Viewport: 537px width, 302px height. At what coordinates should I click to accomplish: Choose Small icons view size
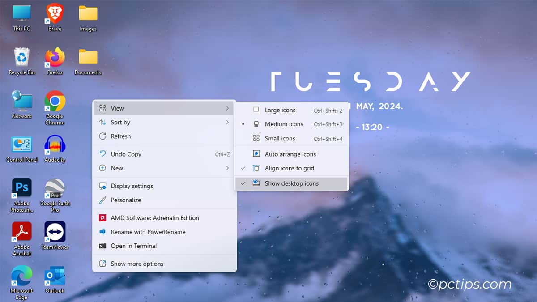[291, 138]
